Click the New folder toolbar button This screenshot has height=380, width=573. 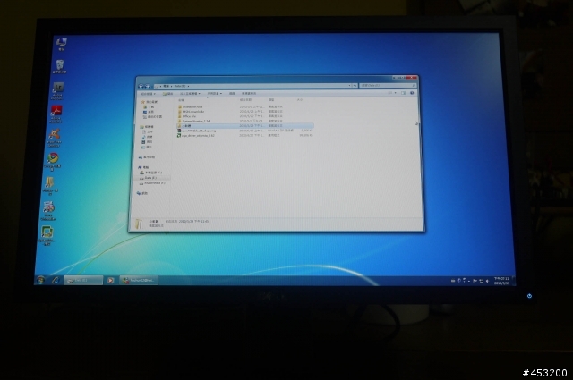(x=249, y=94)
